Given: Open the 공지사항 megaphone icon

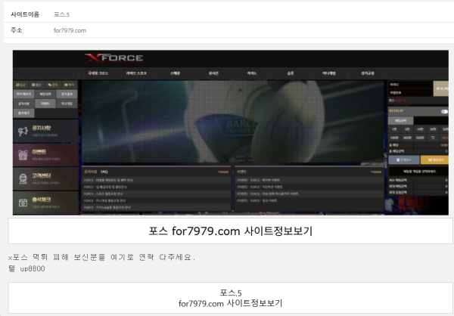Looking at the screenshot, I should tap(23, 132).
